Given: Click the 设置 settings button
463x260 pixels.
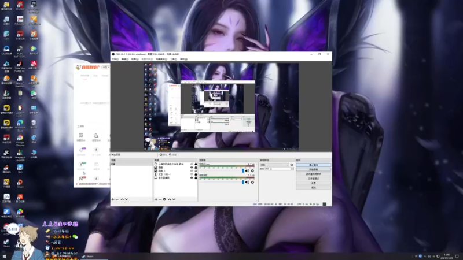Looking at the screenshot, I should click(x=313, y=183).
